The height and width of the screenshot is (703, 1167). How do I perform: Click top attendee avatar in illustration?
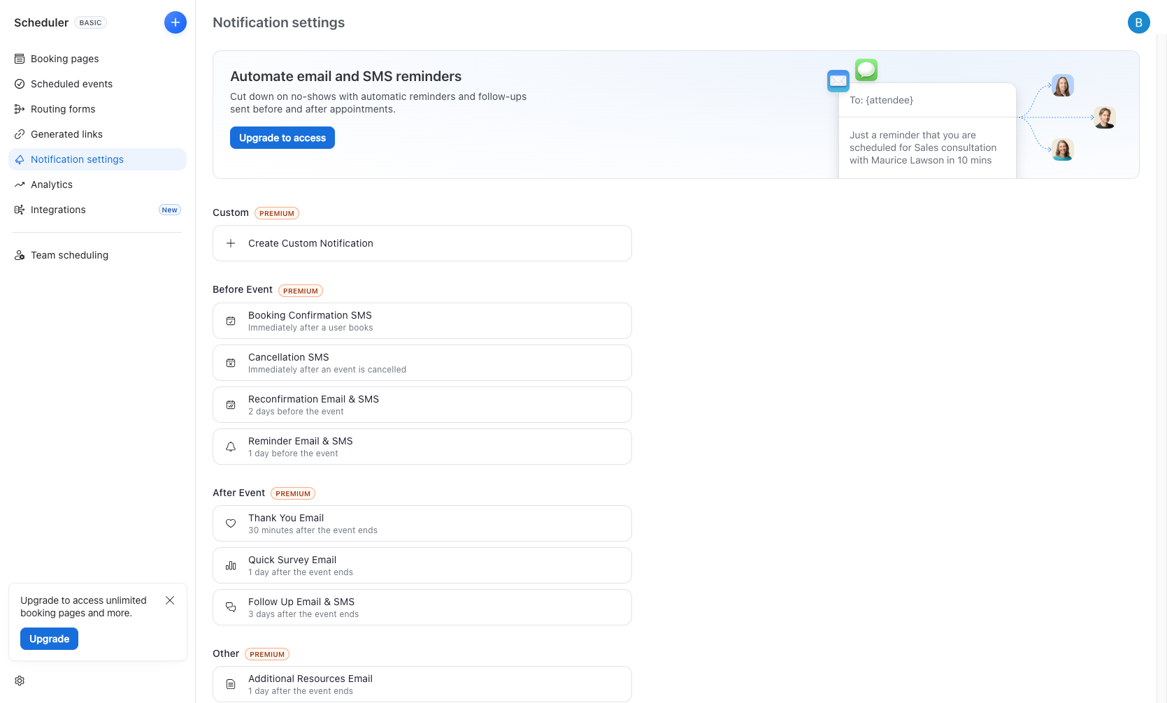tap(1063, 85)
